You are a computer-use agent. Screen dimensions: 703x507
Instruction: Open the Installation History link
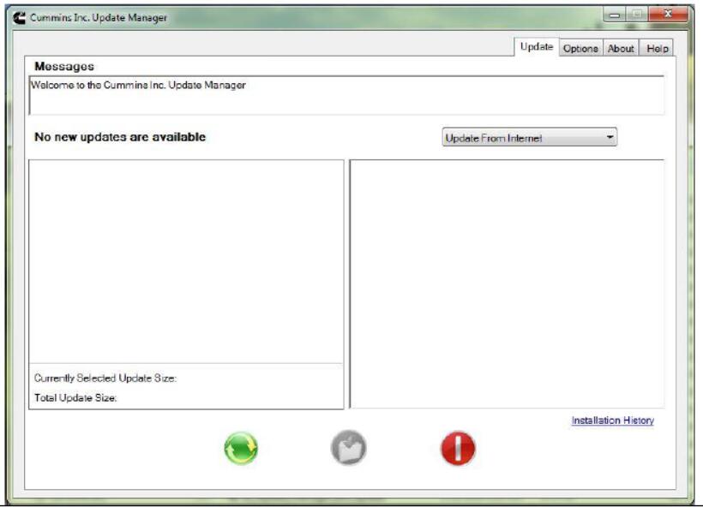tap(612, 421)
